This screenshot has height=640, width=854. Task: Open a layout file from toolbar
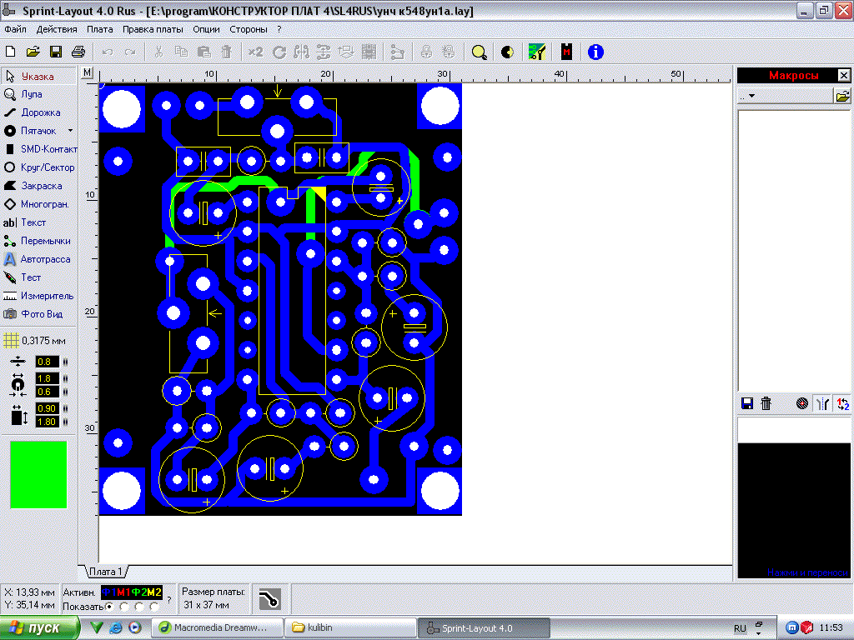tap(33, 52)
